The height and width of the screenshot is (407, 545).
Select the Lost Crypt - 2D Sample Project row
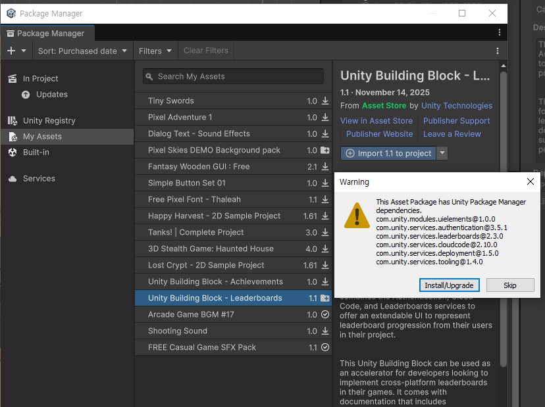[x=233, y=265]
